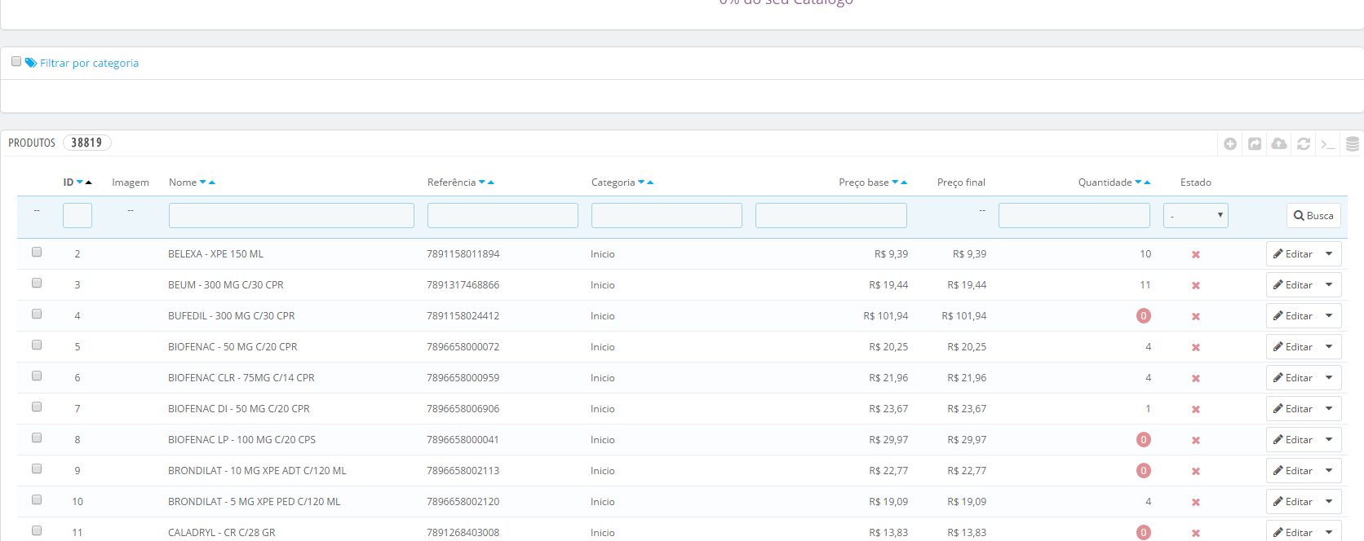Expand Editar caret for BRONDILAT - 10 MG row
The height and width of the screenshot is (541, 1364).
click(x=1329, y=471)
